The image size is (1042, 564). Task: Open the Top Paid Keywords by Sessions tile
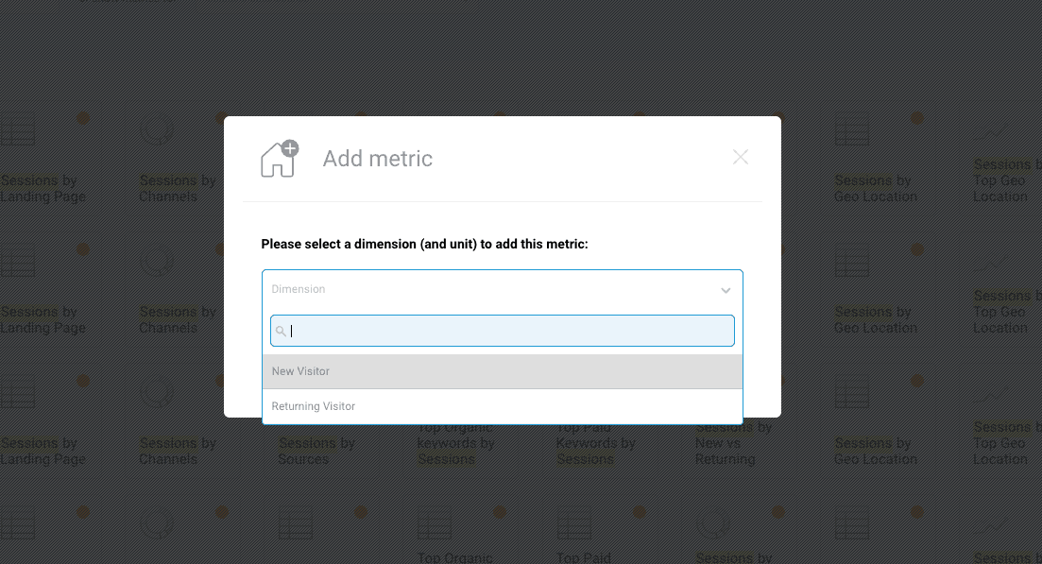pos(595,451)
